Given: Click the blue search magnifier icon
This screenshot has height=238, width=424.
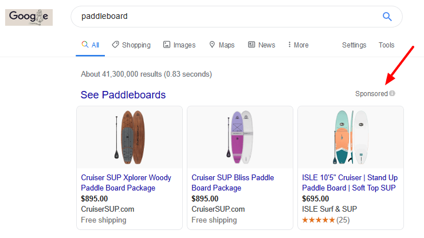Looking at the screenshot, I should [387, 16].
